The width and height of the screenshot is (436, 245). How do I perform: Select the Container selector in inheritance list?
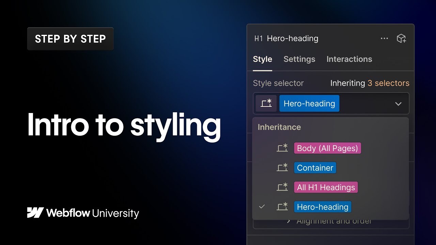(x=315, y=167)
